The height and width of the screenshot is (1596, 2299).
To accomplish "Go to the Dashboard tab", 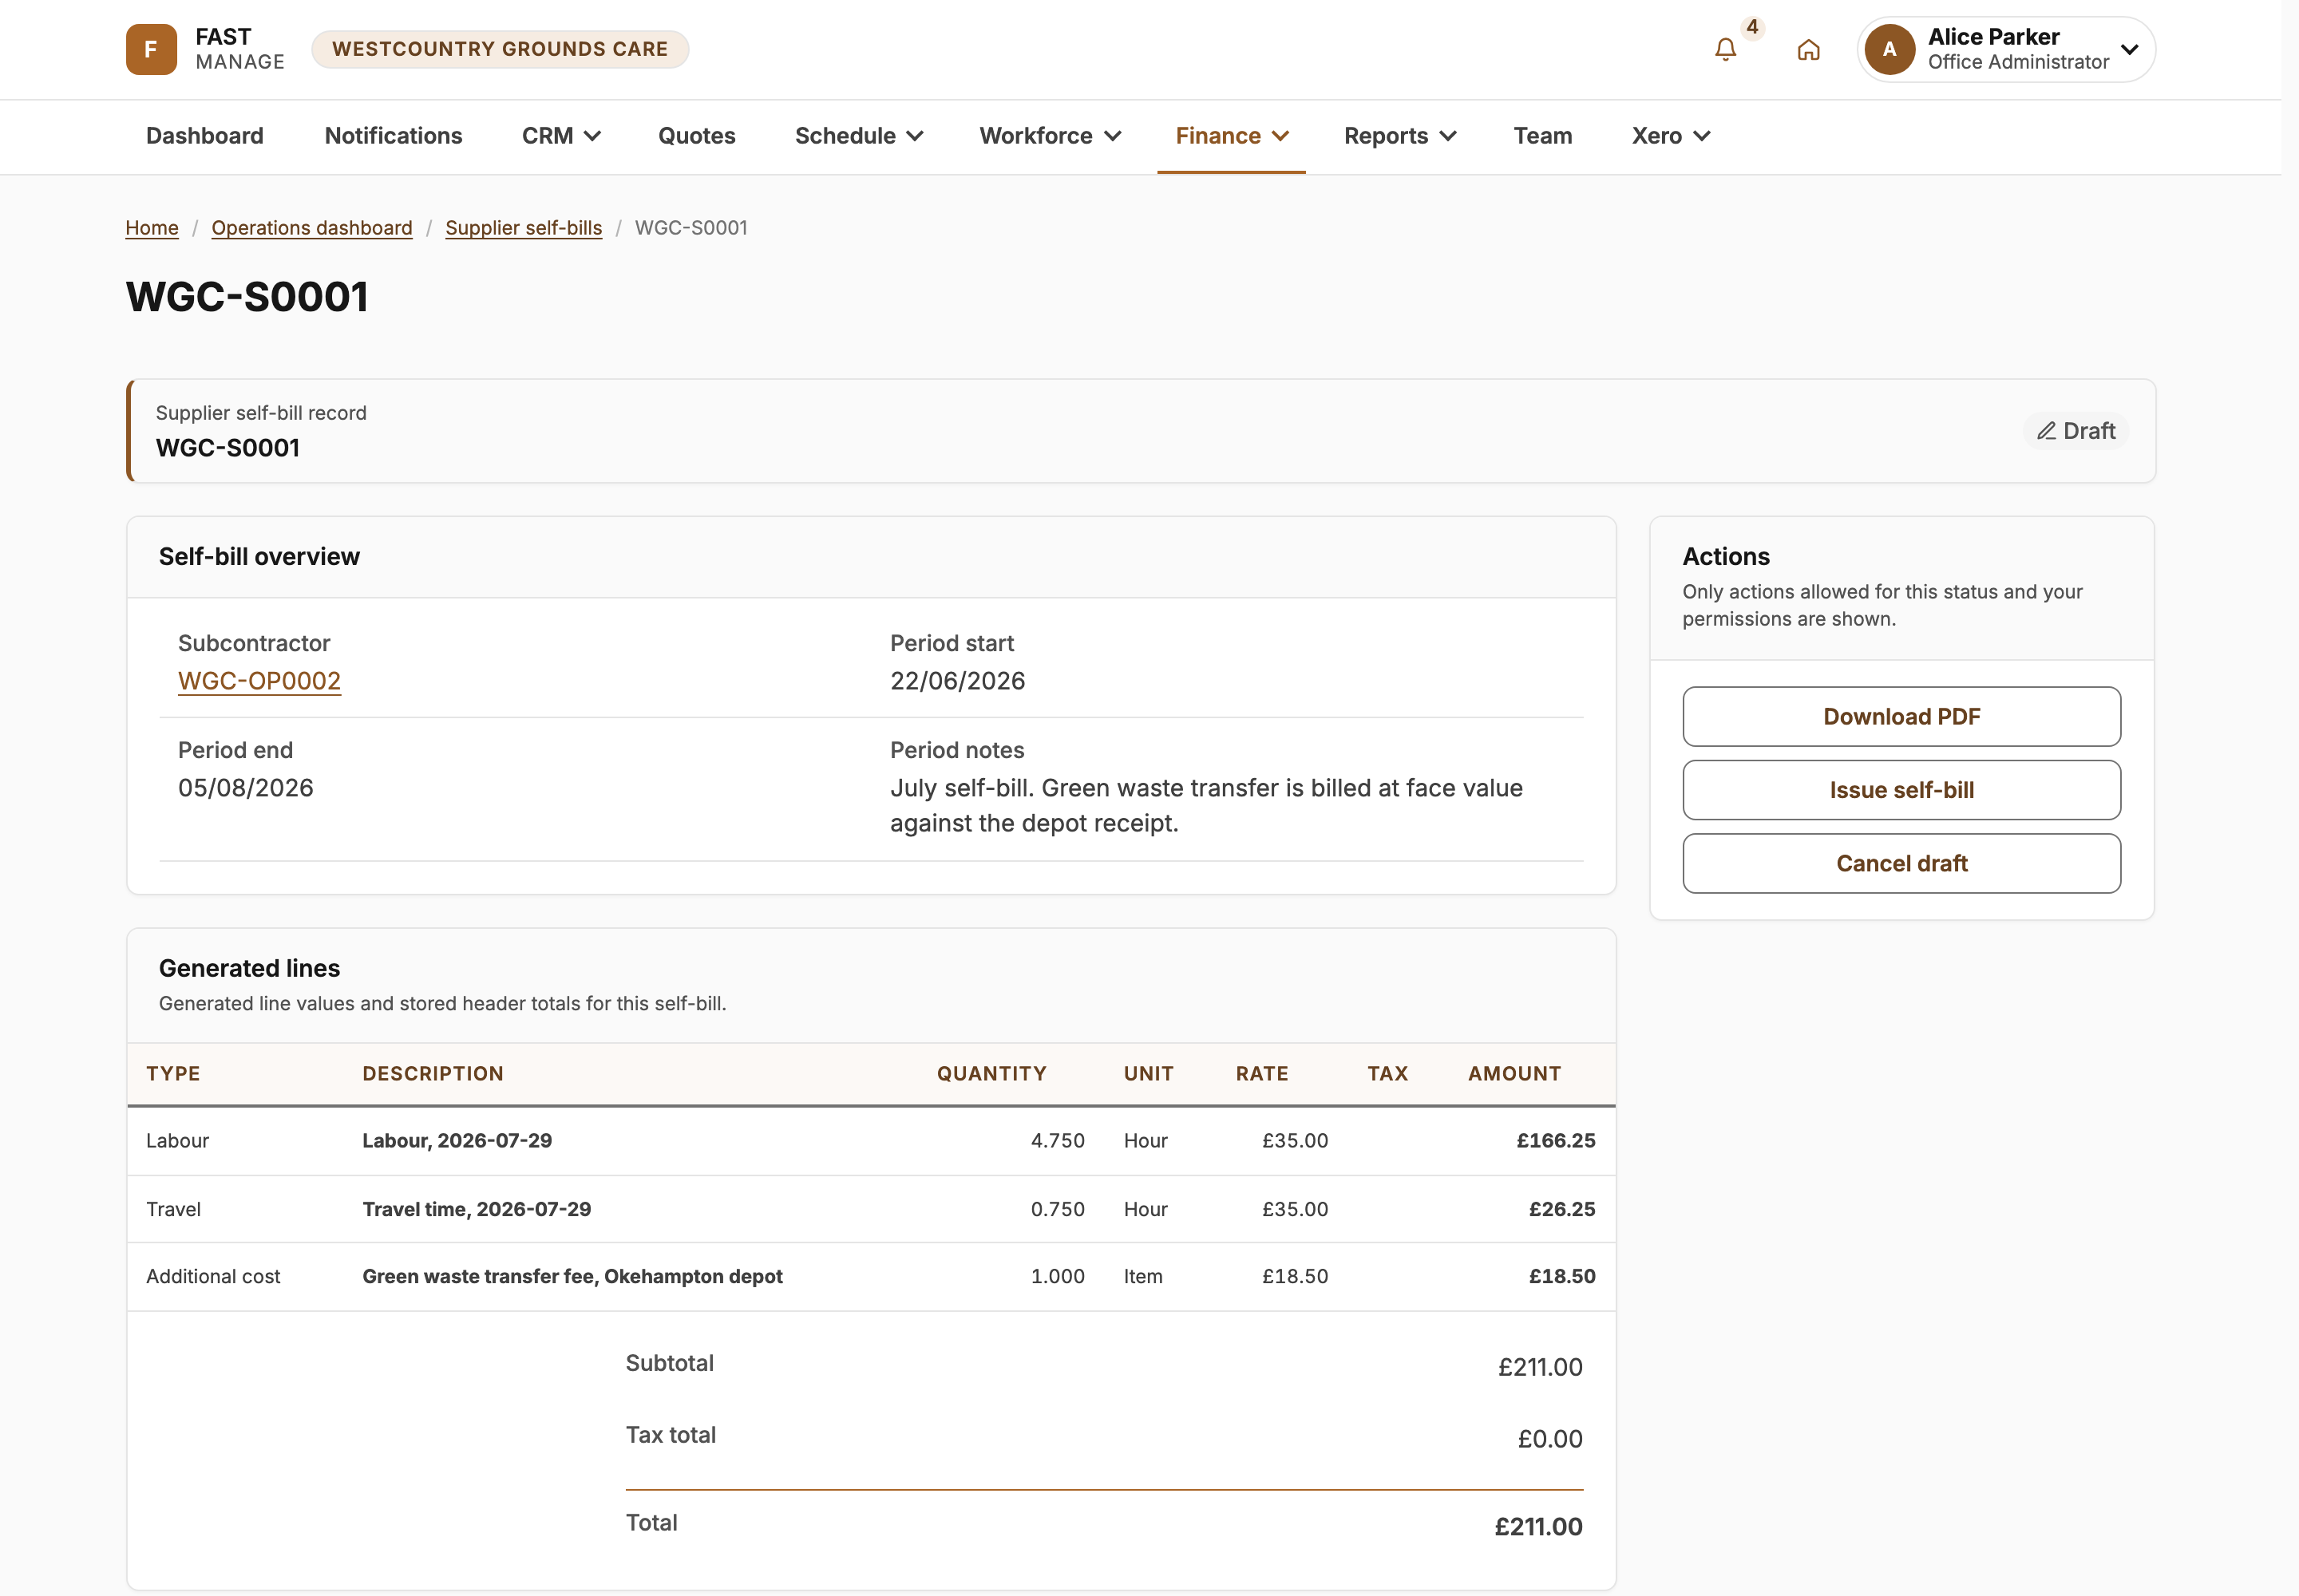I will click(205, 136).
